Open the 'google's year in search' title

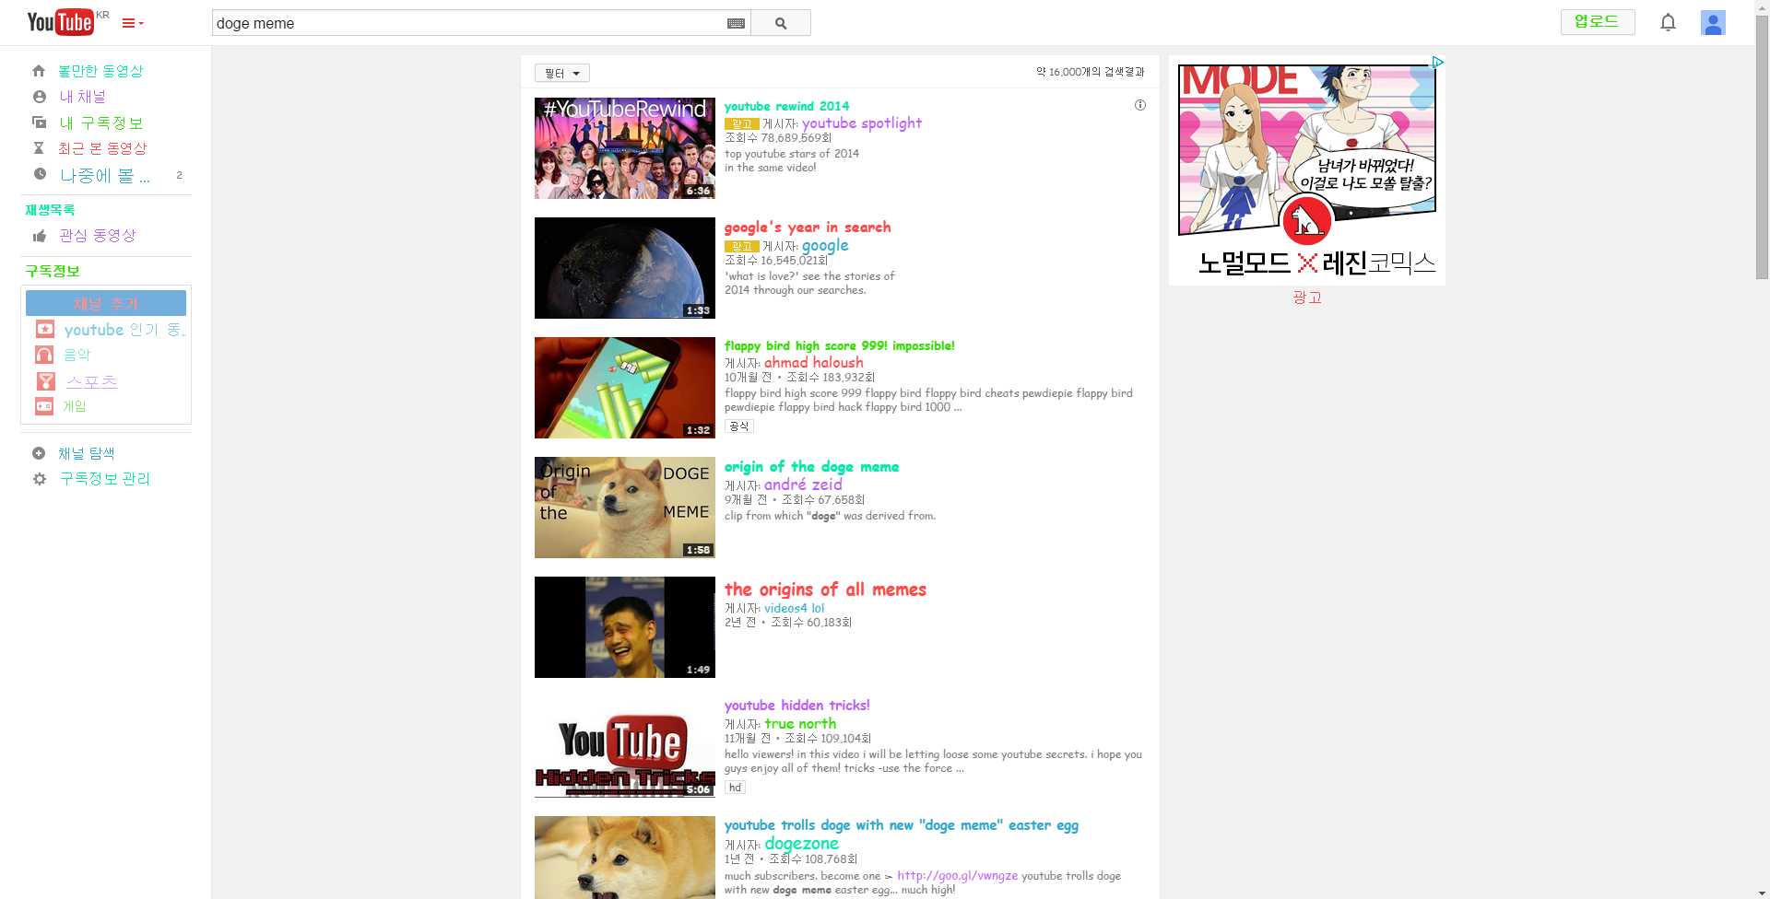808,227
